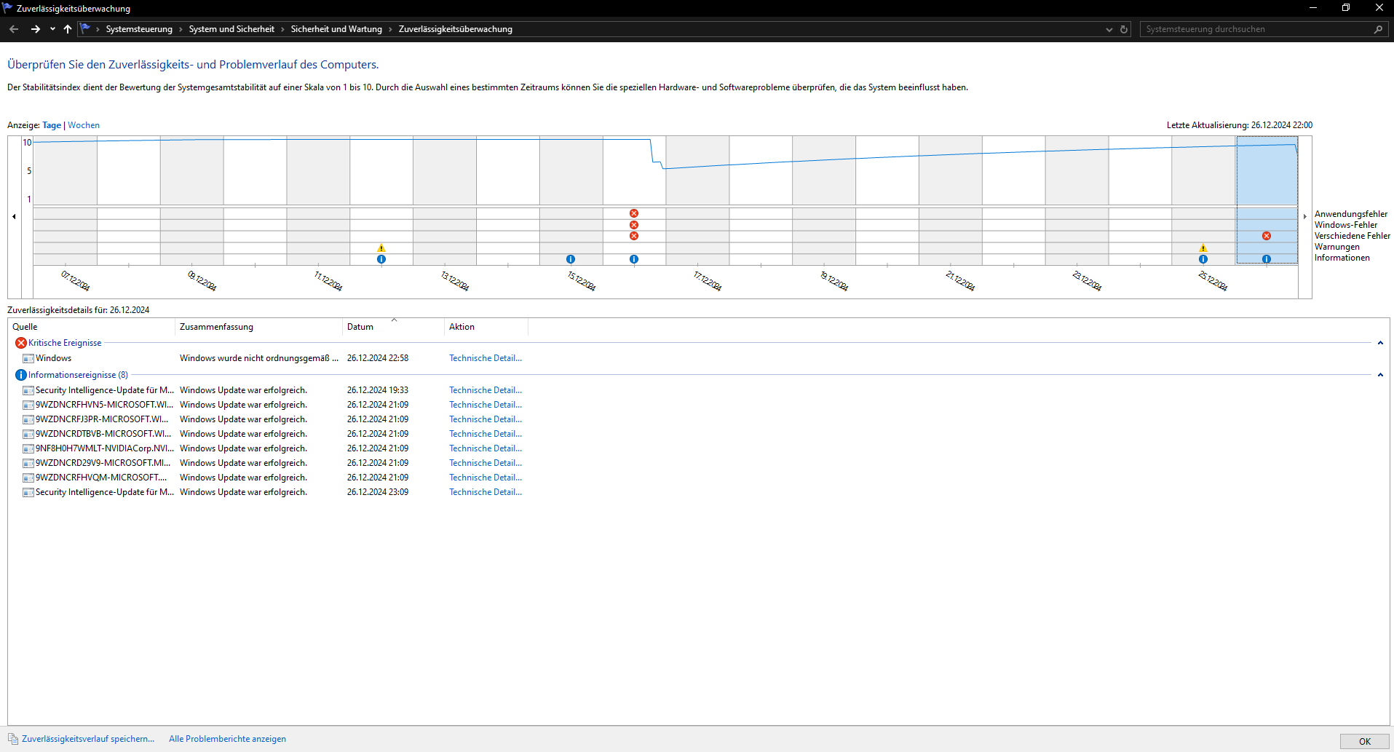
Task: Open the System und Sicherheit breadcrumb
Action: 231,29
